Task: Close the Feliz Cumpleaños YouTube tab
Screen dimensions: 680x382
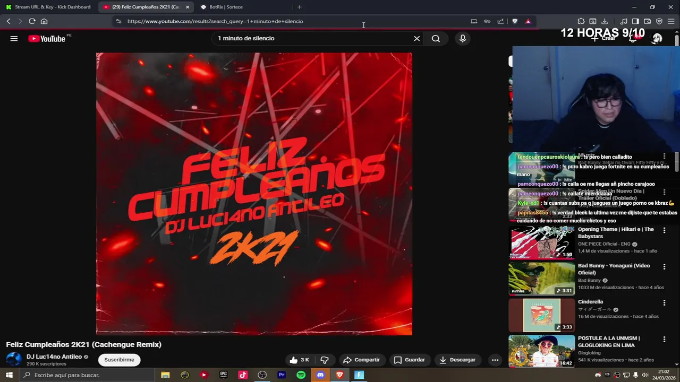Action: coord(188,7)
